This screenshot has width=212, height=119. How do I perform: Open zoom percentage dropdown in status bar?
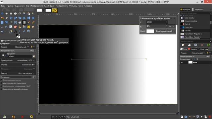(x=62, y=117)
